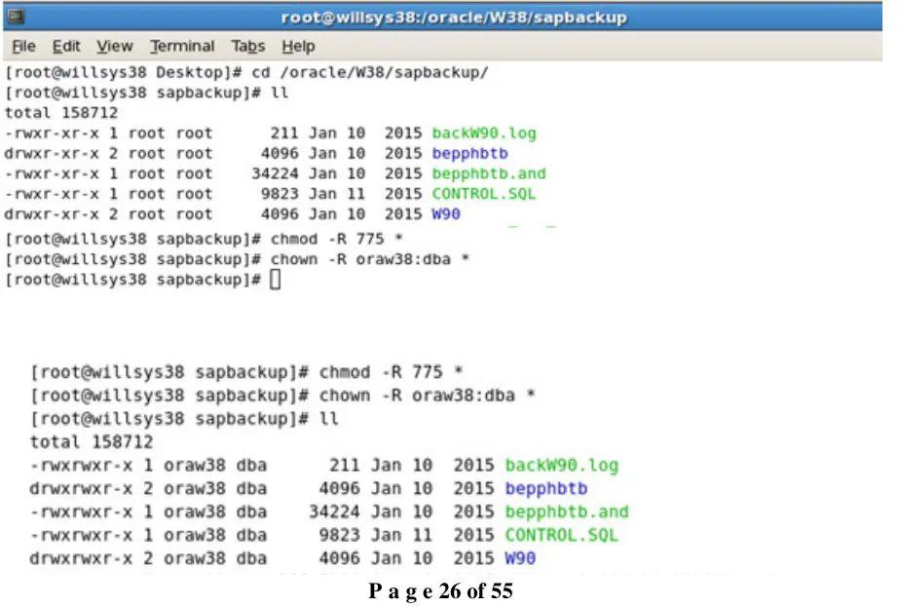This screenshot has height=607, width=899.
Task: Open the Terminal menu
Action: pos(181,46)
